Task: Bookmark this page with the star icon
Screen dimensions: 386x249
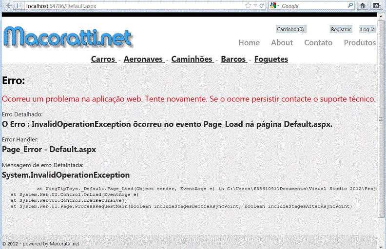Action: coord(248,5)
